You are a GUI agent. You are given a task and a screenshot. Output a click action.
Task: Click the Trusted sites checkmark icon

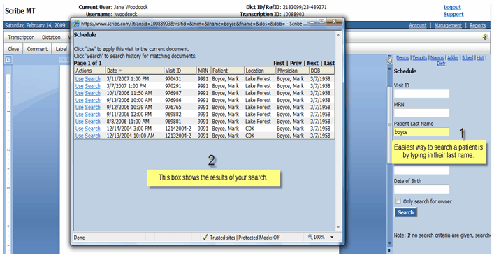205,238
